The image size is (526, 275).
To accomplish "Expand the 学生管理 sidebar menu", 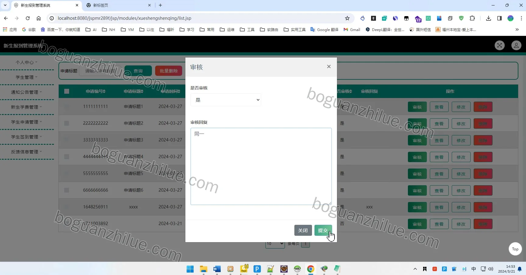I will [x=27, y=77].
